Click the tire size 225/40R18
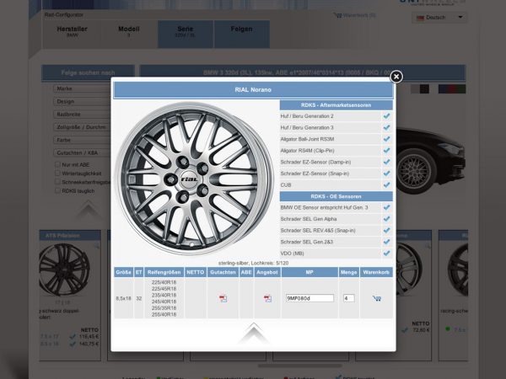The height and width of the screenshot is (379, 506). 164,282
